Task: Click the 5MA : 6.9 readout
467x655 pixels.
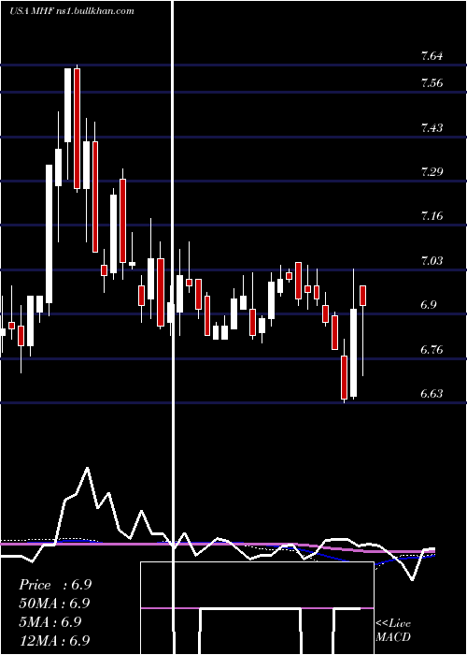Action: 50,621
